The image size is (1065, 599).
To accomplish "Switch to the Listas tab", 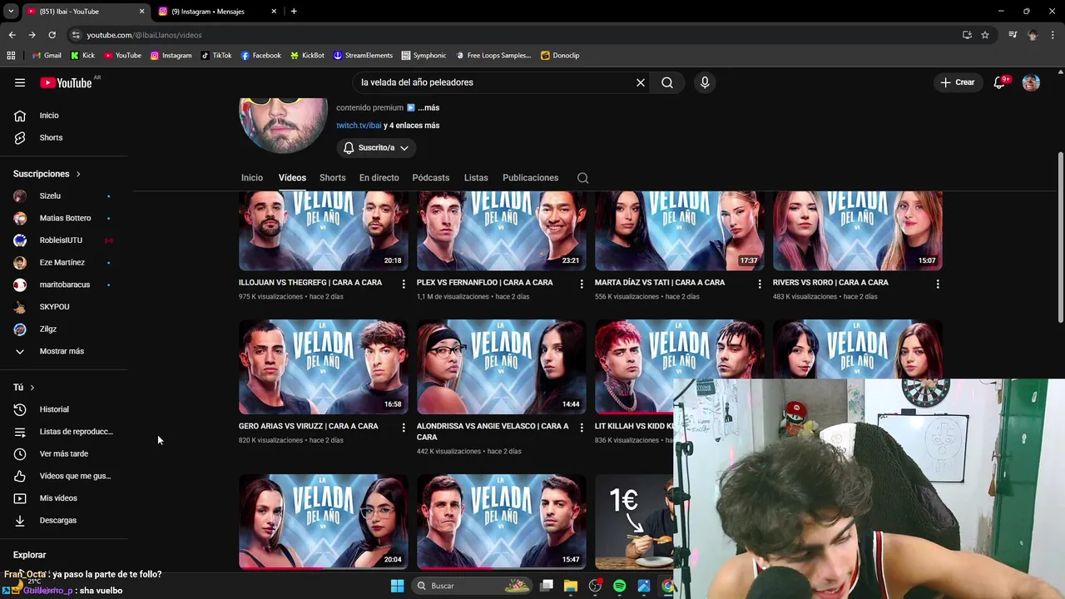I will click(x=476, y=177).
